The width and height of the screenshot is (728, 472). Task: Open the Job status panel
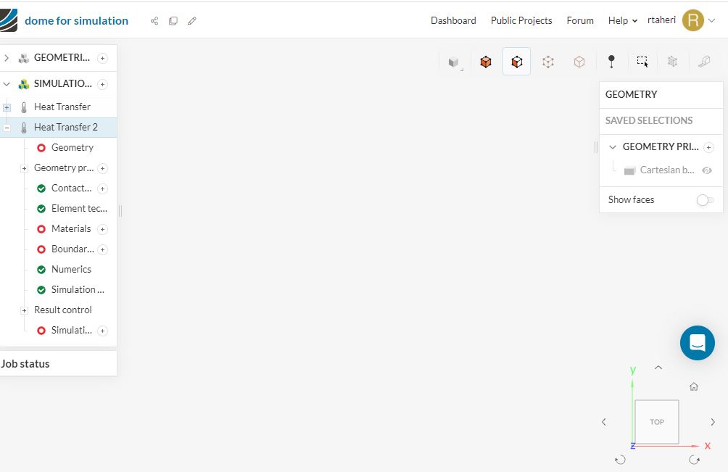click(59, 363)
